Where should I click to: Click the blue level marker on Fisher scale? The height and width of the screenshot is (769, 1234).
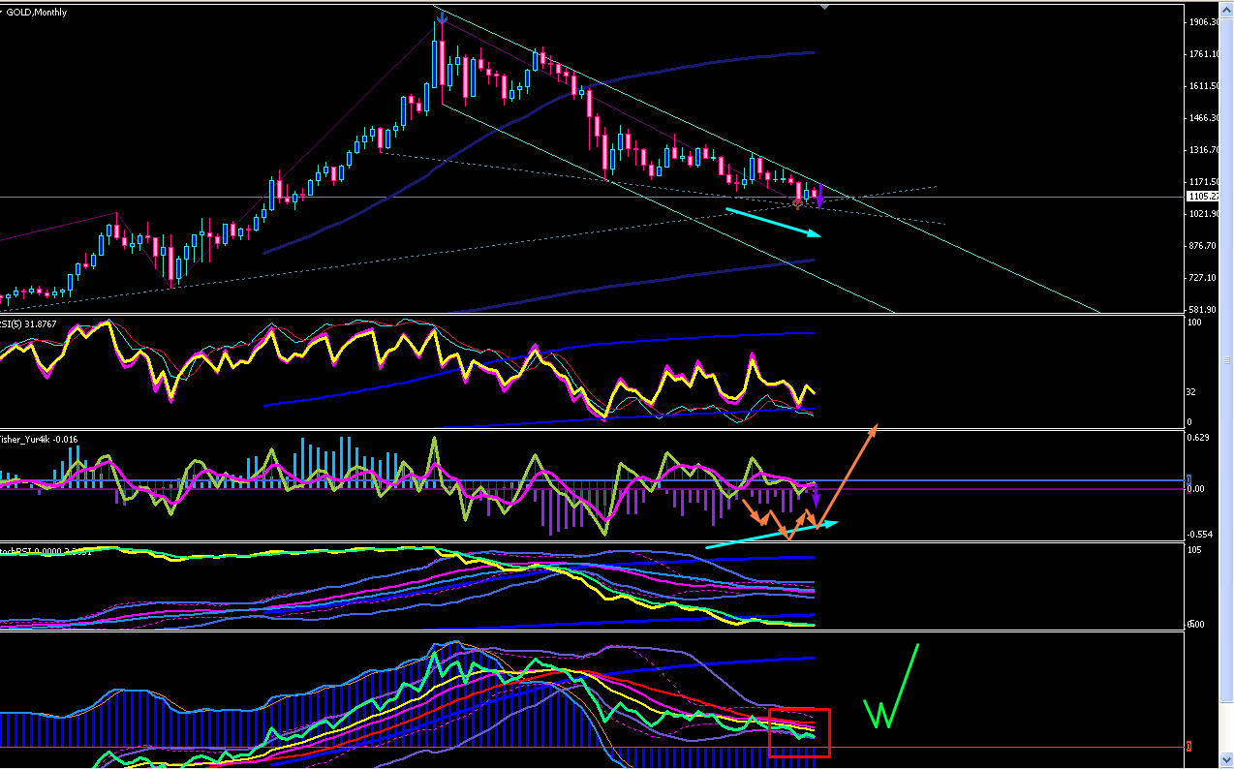[1189, 480]
